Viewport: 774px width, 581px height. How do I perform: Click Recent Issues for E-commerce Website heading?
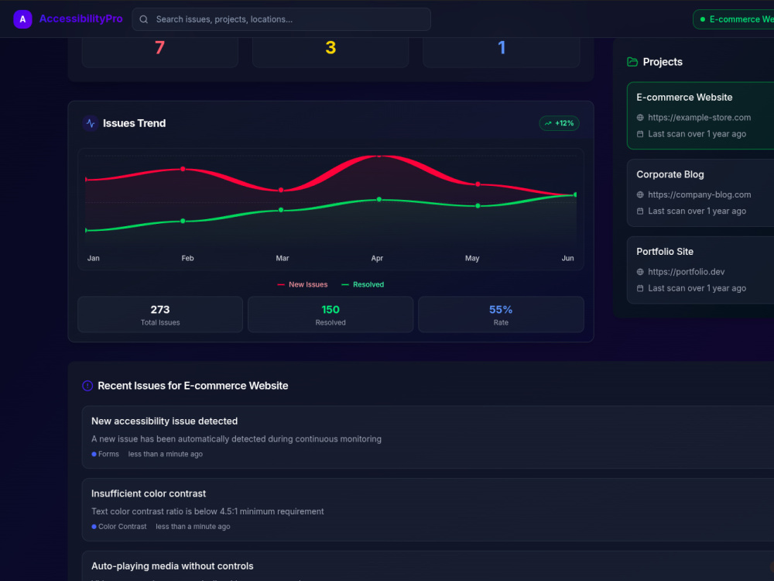click(193, 386)
